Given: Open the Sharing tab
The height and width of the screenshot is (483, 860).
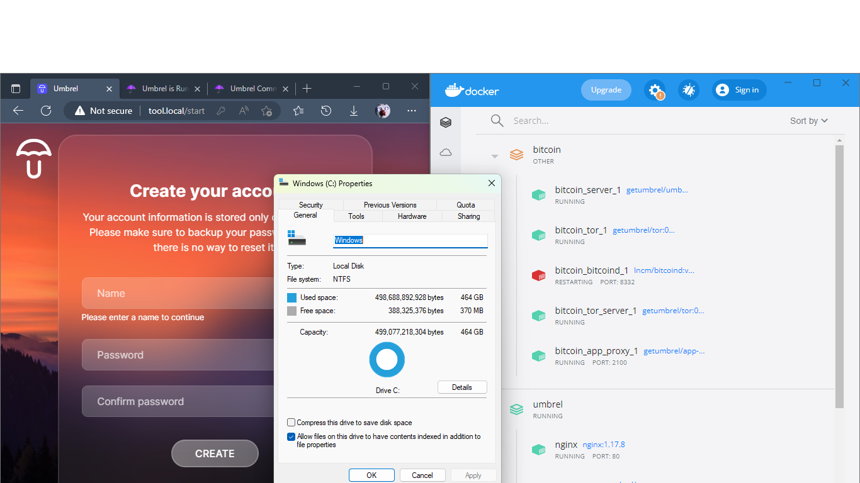Looking at the screenshot, I should point(469,216).
